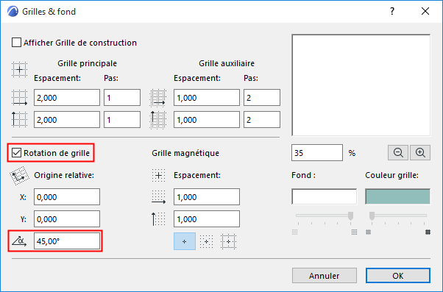Click Grille auxiliaire vertical Pas field
The image size is (443, 292).
tap(262, 120)
